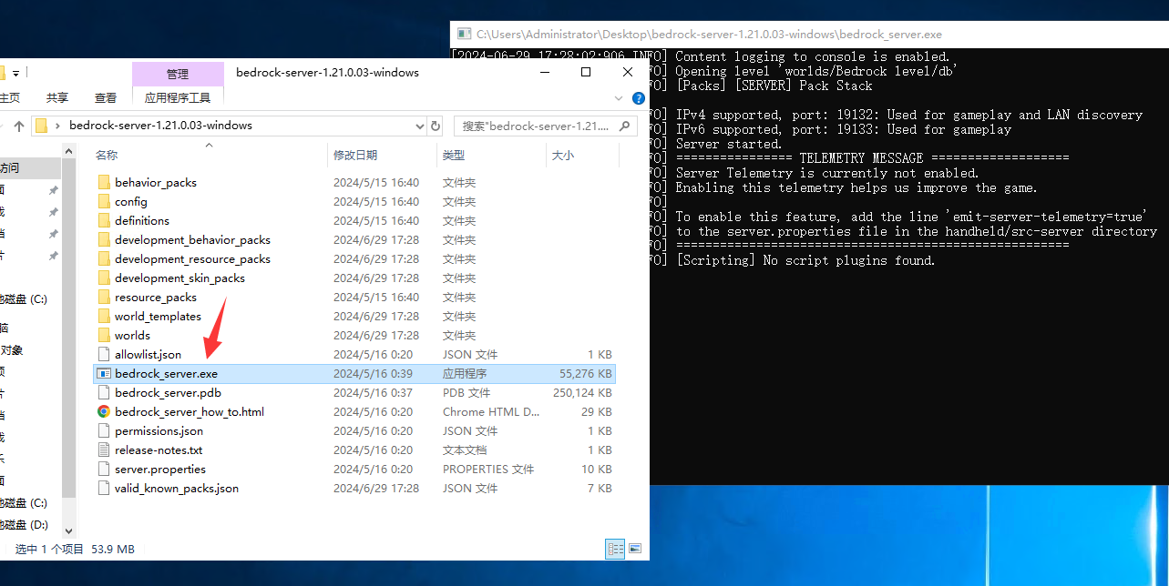This screenshot has width=1169, height=586.
Task: Click the 'Server started.' line in the console
Action: point(729,144)
